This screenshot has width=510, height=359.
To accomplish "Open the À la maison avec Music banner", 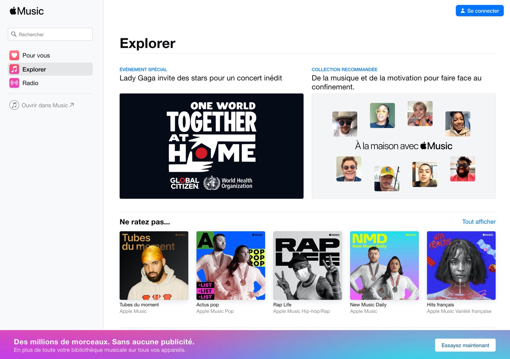I will 404,146.
